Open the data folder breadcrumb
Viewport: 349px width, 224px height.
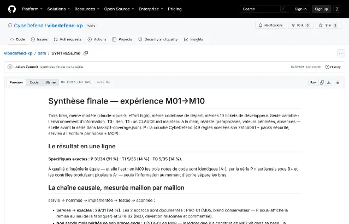[42, 53]
